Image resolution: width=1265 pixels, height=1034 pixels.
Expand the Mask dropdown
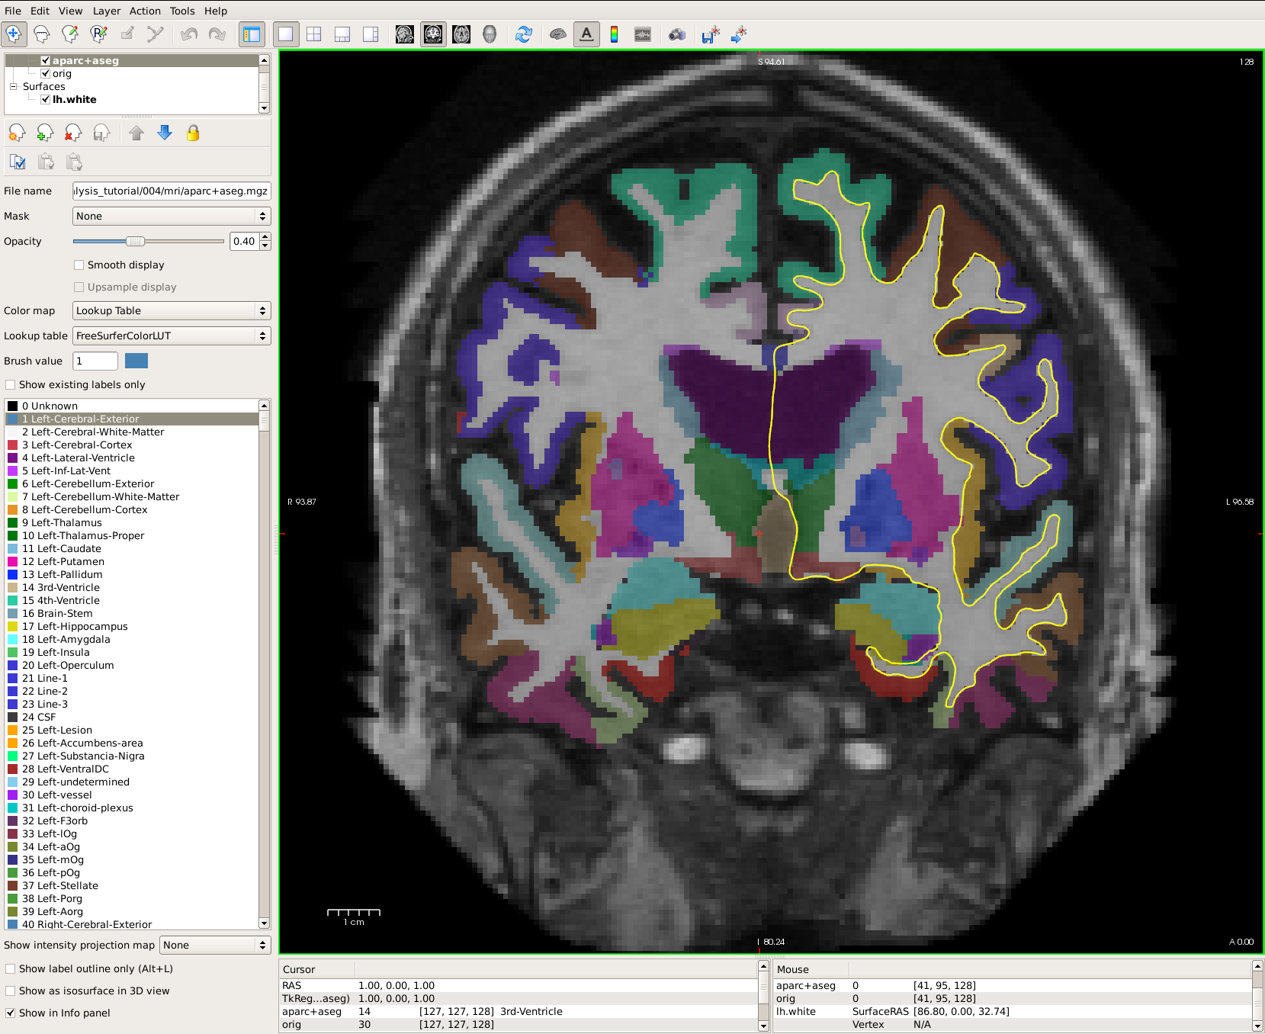point(172,217)
